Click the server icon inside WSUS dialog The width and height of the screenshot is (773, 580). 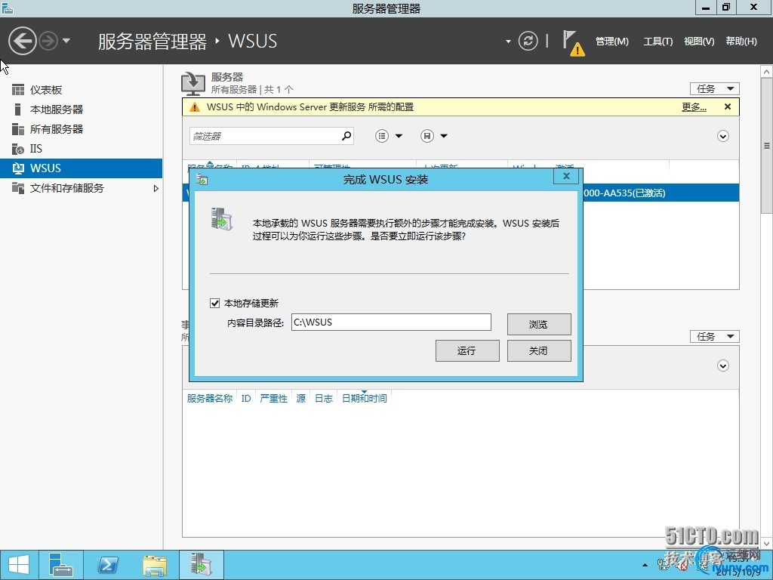(x=221, y=219)
